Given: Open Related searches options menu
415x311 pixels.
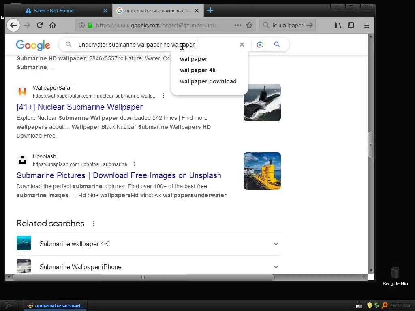Looking at the screenshot, I should [94, 224].
